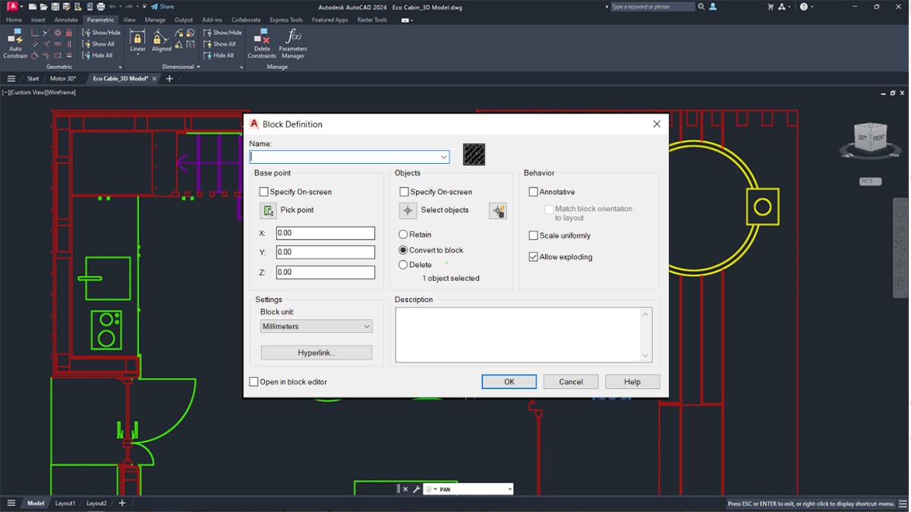Expand the quick access toolbar customize arrow
911x512 pixels.
(x=144, y=7)
